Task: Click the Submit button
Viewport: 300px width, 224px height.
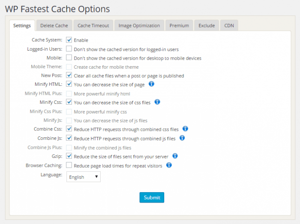Action: [152, 197]
